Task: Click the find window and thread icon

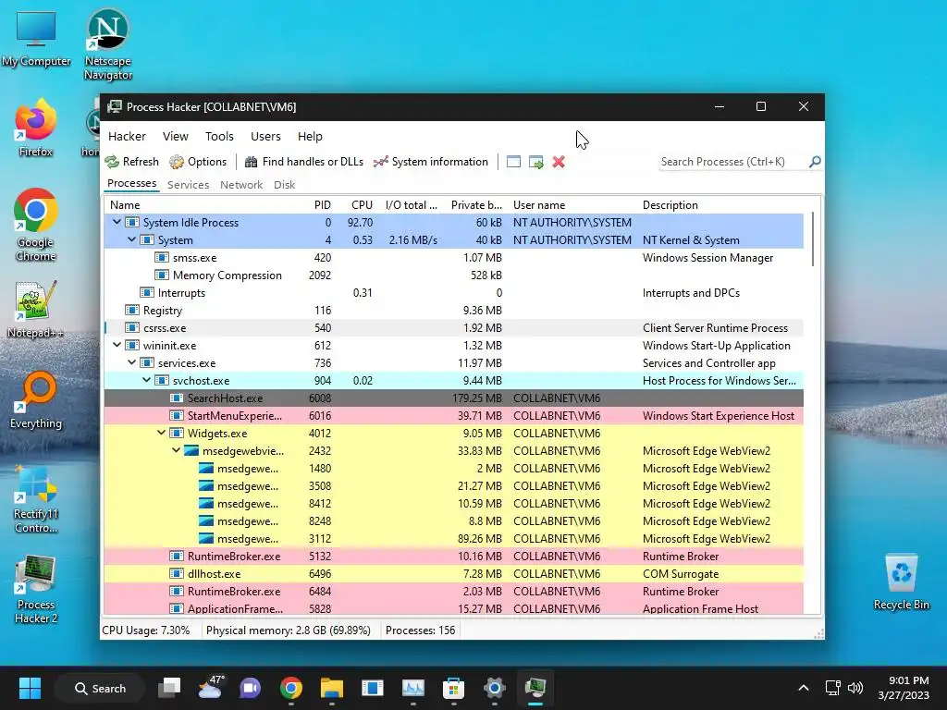Action: [535, 162]
